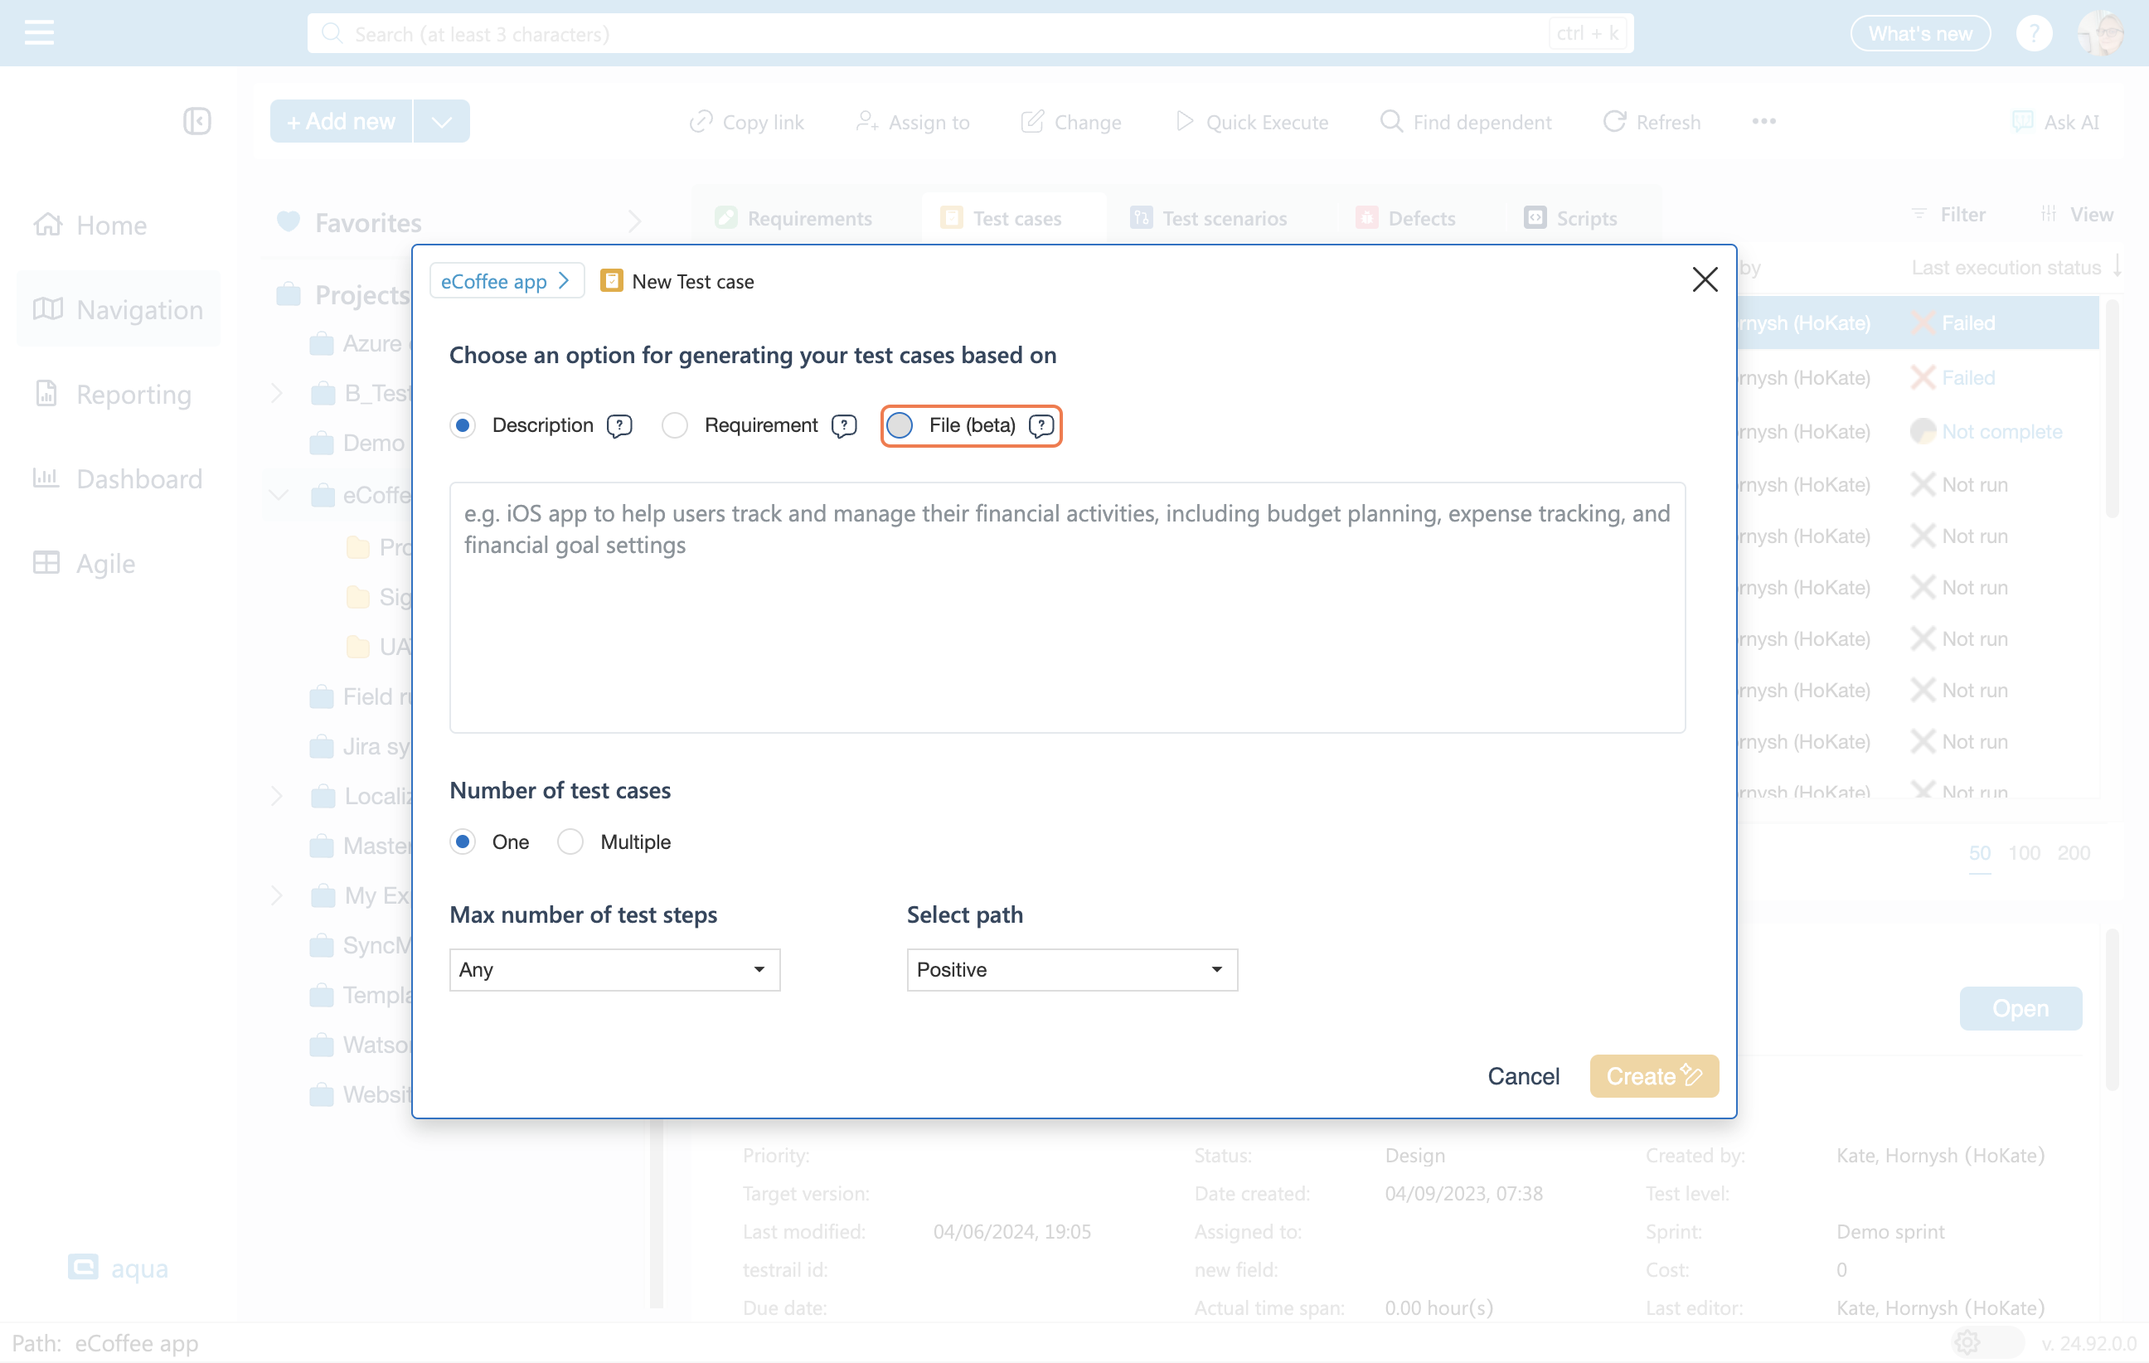
Task: Click the user profile avatar
Action: (x=2101, y=34)
